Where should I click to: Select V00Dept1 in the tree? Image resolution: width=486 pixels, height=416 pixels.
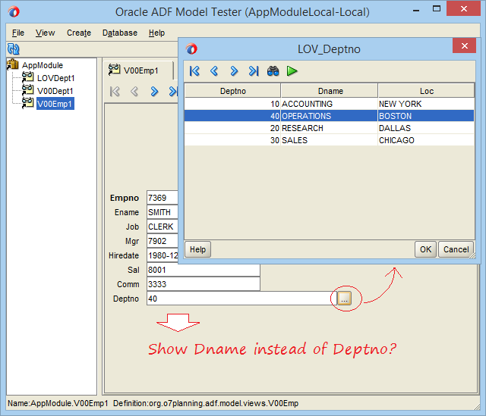click(55, 91)
